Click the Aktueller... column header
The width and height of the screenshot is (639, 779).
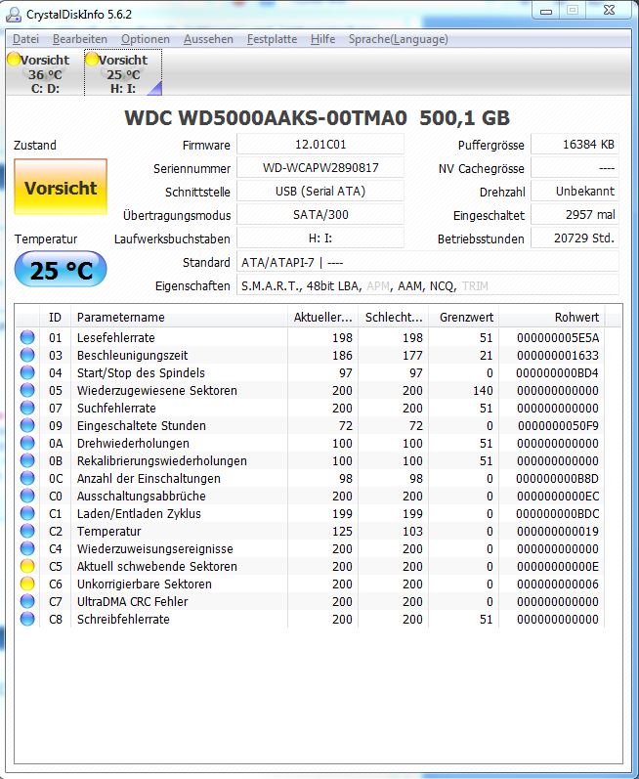click(x=322, y=317)
